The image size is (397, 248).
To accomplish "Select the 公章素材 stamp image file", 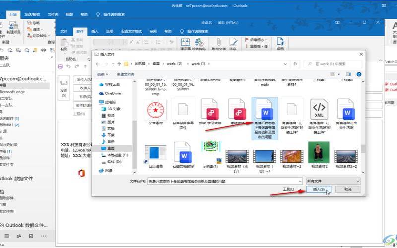I will (x=156, y=112).
